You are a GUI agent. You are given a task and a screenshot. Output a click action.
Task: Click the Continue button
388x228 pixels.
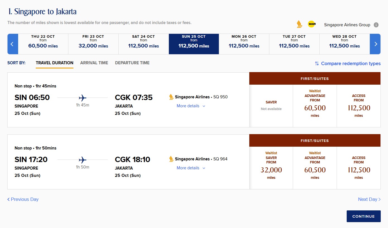point(363,216)
